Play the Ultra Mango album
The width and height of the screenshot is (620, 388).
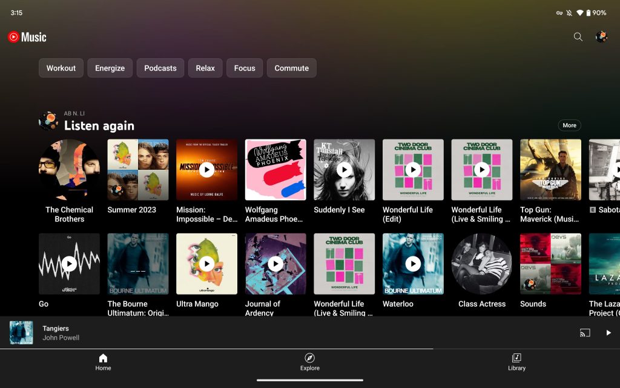tap(206, 264)
